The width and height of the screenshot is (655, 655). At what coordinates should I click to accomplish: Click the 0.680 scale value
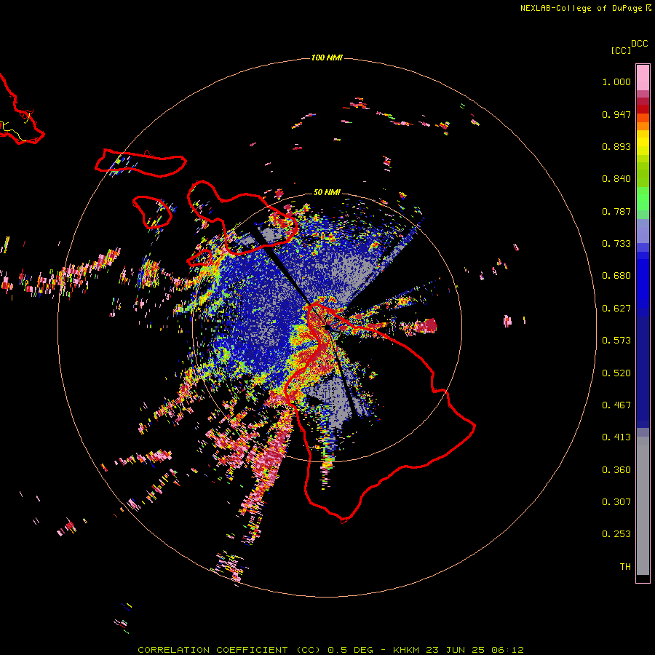coord(616,276)
